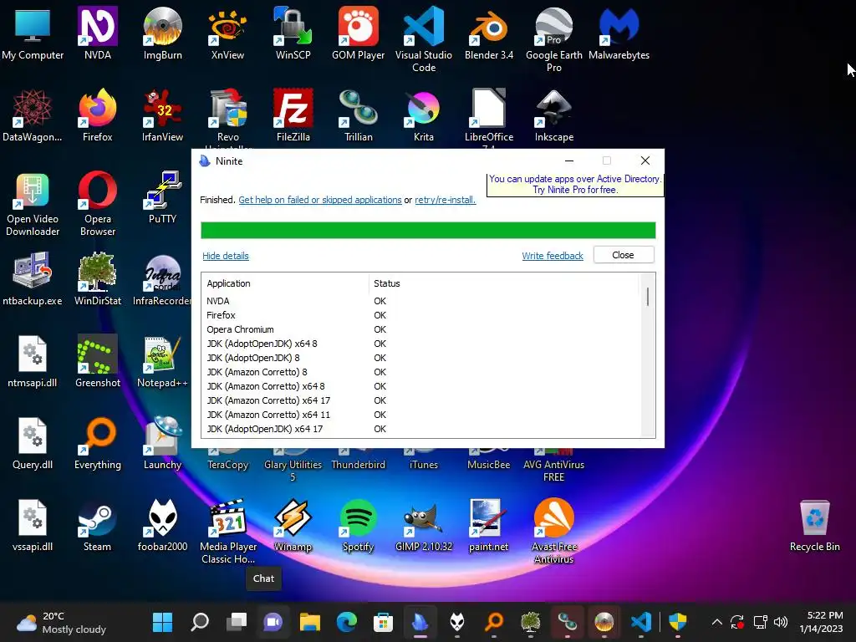Select the 'JDK (Amazon Corretto) x64 17' row
Screen dimensions: 856x642
pos(420,400)
